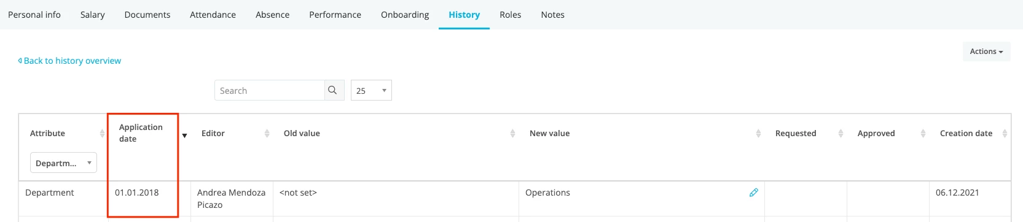Sort by Creation date column arrows
Image resolution: width=1023 pixels, height=222 pixels.
pos(1005,133)
